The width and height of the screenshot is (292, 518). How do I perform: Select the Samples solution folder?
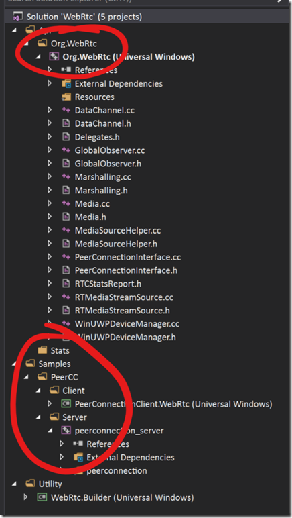coord(54,364)
